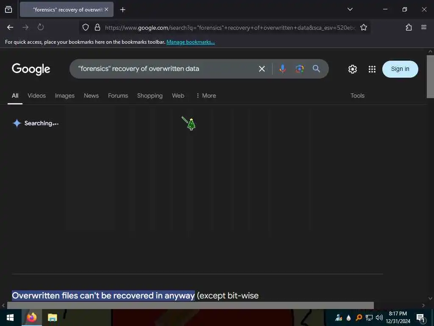Screen dimensions: 434x326
Task: Open the search Tools options
Action: [x=357, y=96]
